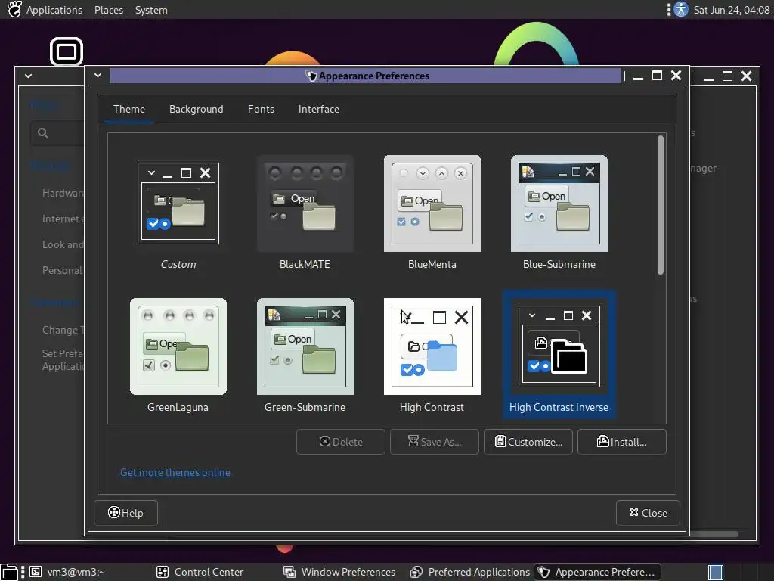
Task: Open the Fonts tab
Action: tap(261, 109)
